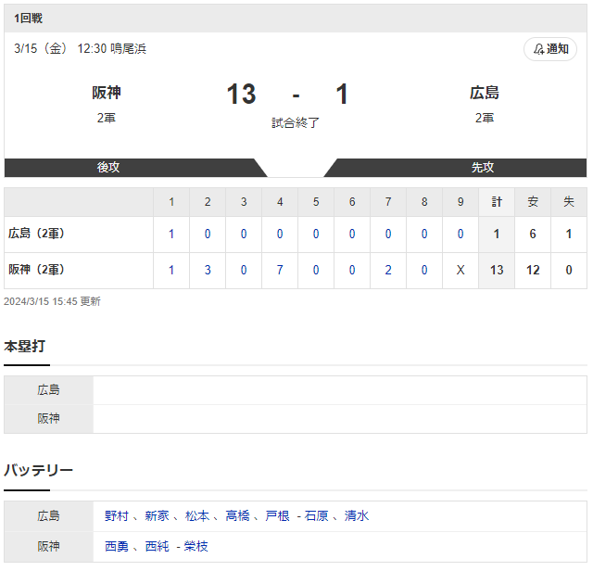Open 広島 5th inning score link
The image size is (593, 571).
[317, 235]
